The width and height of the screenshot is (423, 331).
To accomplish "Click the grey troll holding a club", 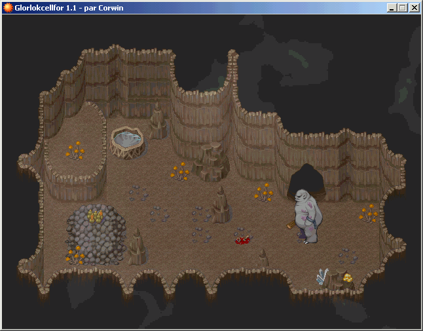I will click(x=305, y=216).
